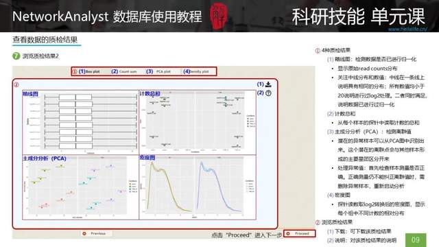
Task: View the Density plot tab
Action: click(199, 71)
